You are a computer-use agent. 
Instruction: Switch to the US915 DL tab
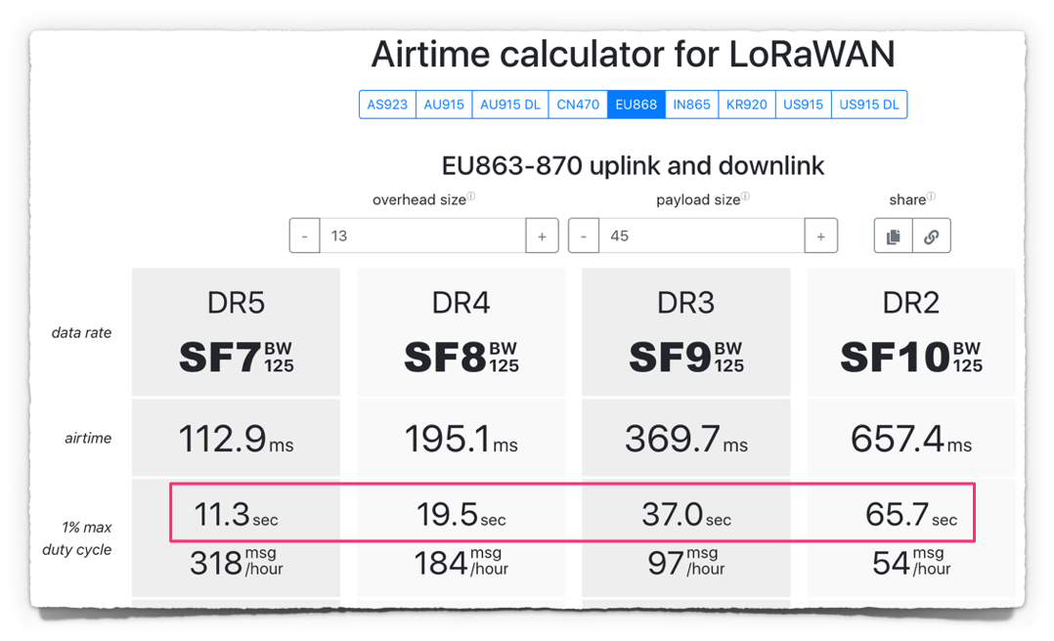coord(869,104)
